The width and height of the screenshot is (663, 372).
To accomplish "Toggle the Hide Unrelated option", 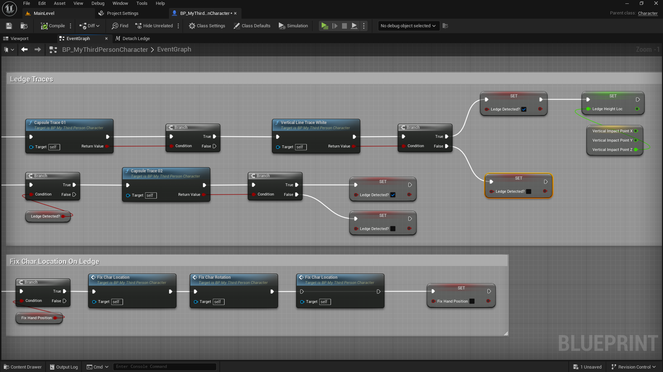I will [x=154, y=26].
